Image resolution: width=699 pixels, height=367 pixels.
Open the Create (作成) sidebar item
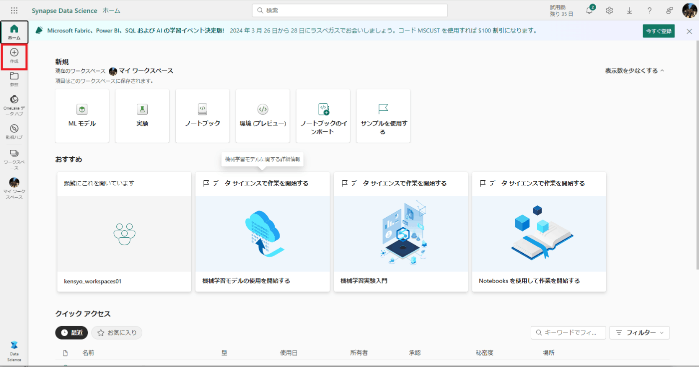coord(14,56)
